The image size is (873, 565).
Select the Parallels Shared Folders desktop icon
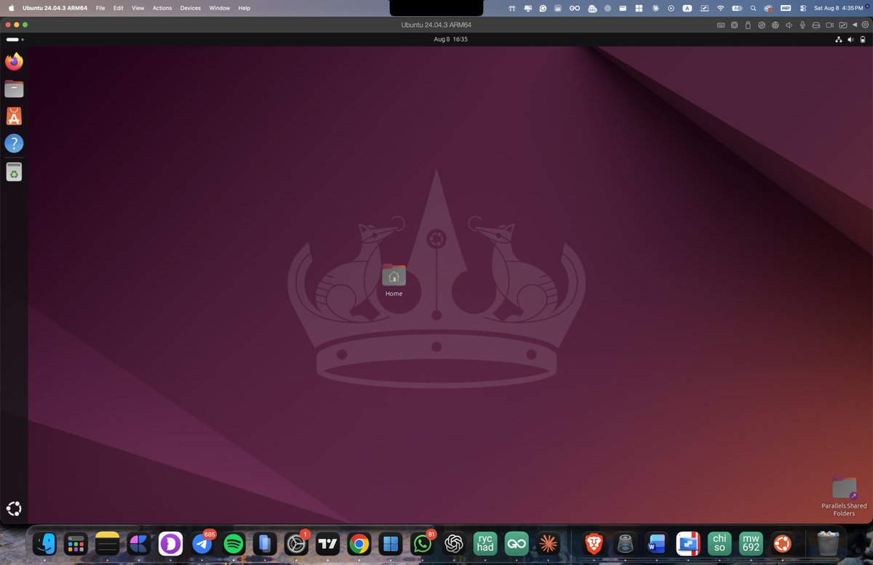844,497
